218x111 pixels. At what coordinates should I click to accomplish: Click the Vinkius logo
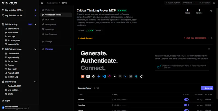click(10, 3)
